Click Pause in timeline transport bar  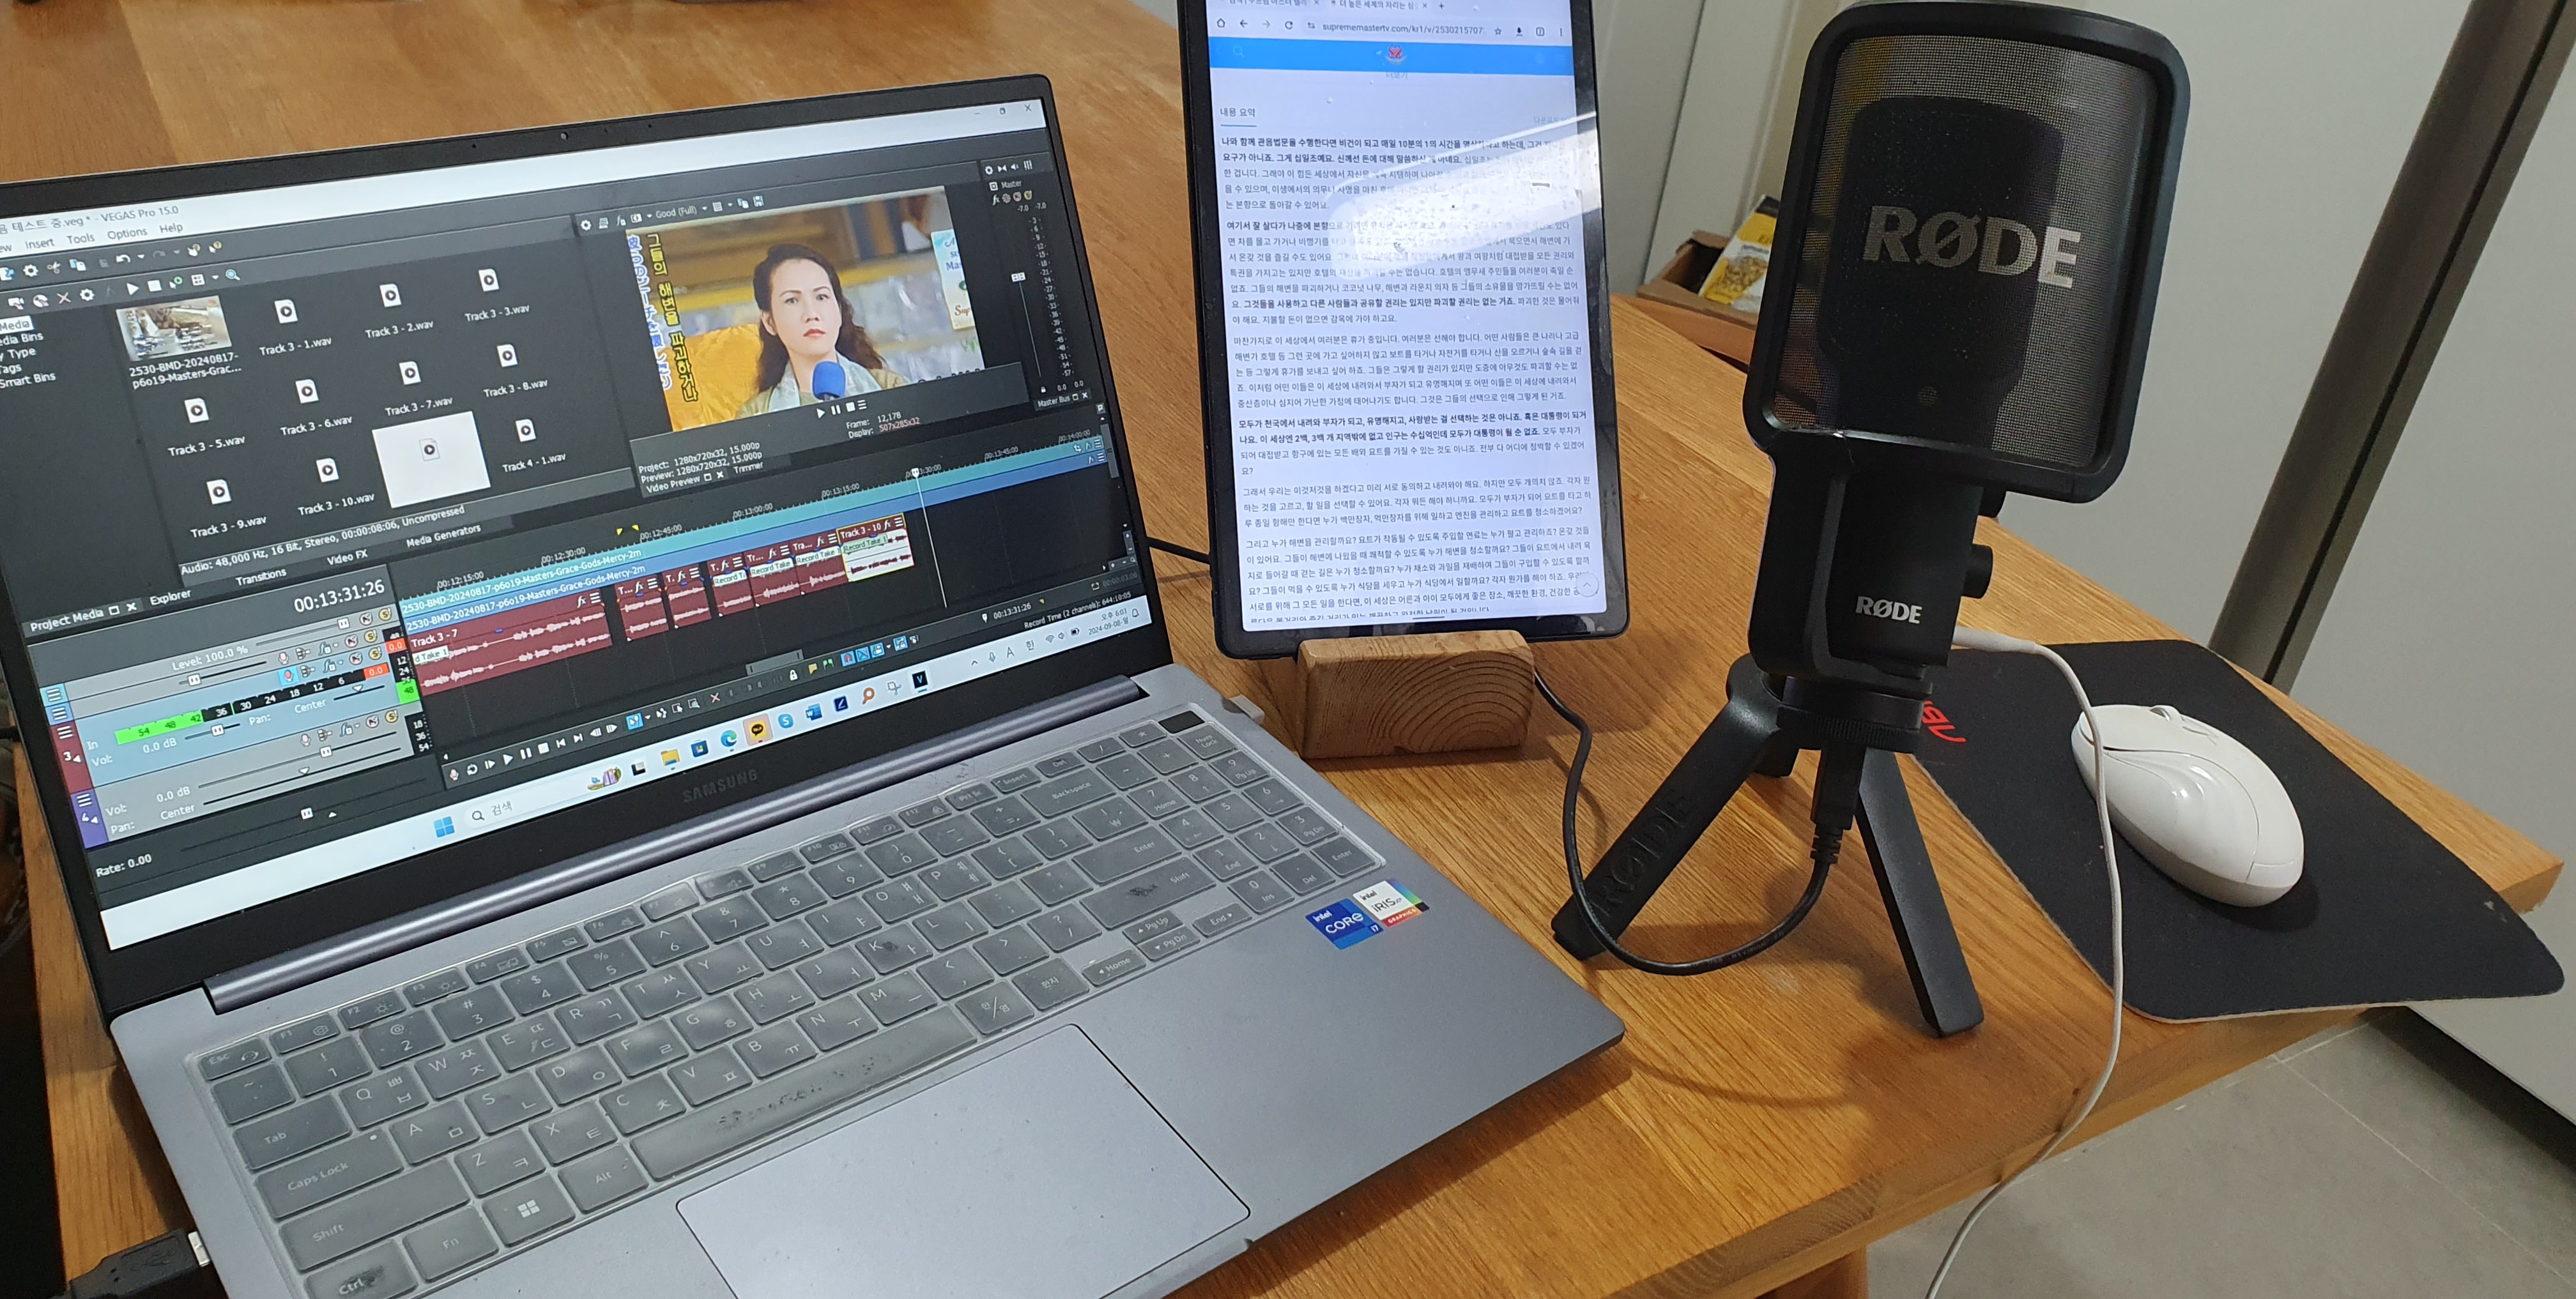(x=526, y=754)
